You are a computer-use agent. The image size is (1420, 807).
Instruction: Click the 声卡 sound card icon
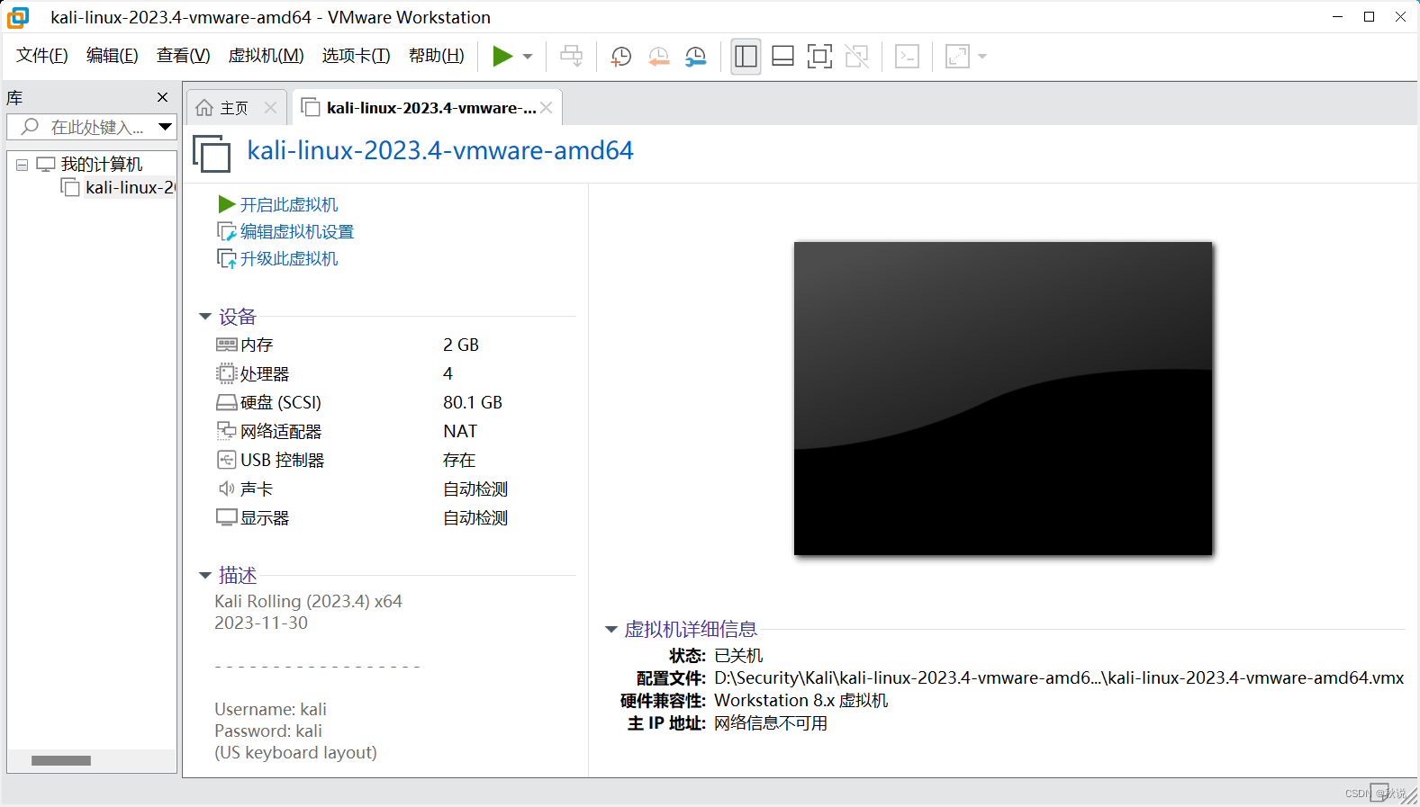coord(226,489)
